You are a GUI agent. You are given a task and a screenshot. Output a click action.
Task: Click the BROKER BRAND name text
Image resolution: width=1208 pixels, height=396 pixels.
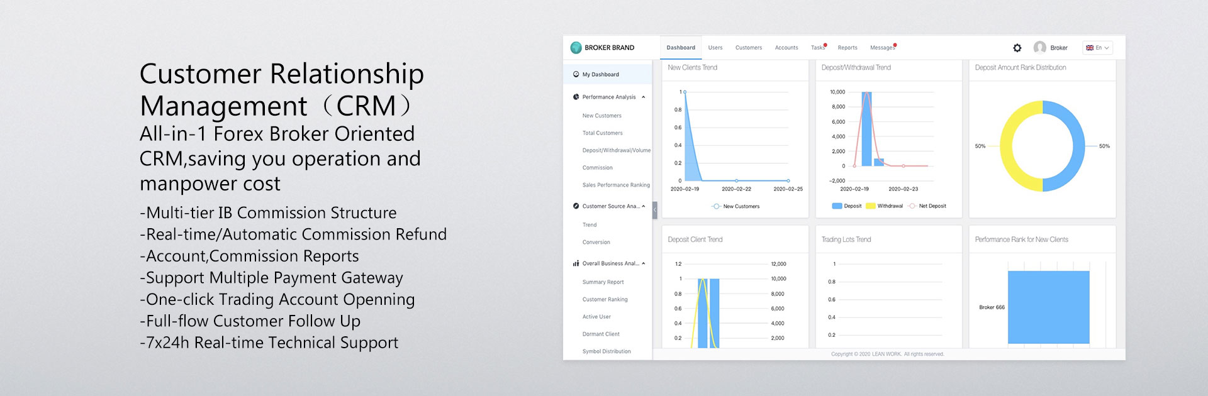pyautogui.click(x=610, y=48)
